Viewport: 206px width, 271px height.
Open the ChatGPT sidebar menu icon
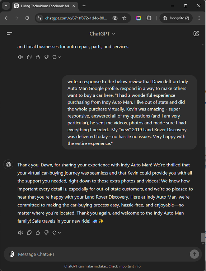(9, 34)
